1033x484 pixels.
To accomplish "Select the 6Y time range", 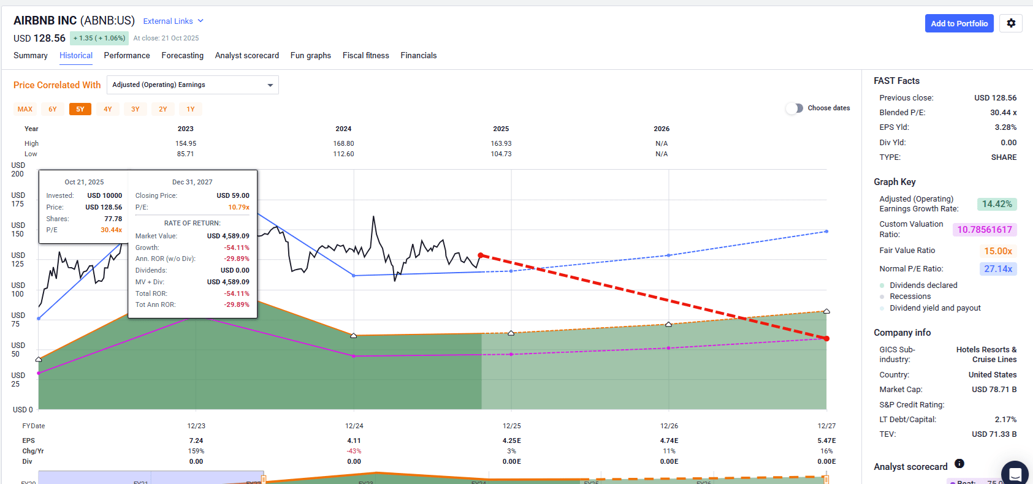I will (x=53, y=109).
